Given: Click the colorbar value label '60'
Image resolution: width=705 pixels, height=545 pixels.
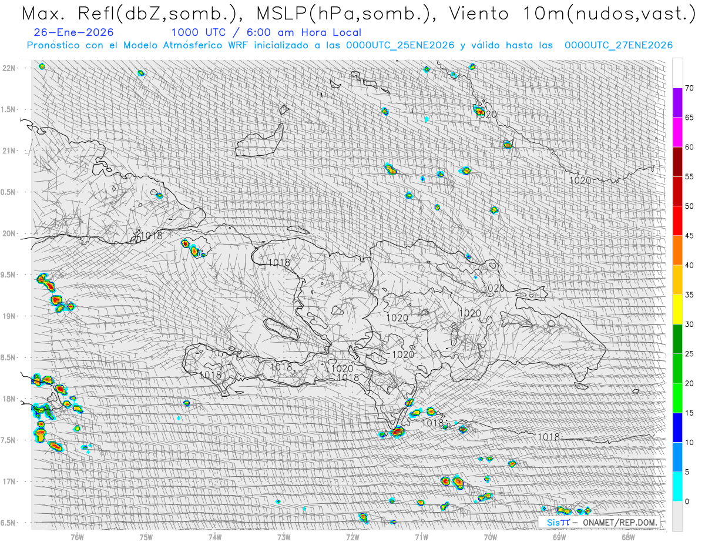Looking at the screenshot, I should [689, 147].
